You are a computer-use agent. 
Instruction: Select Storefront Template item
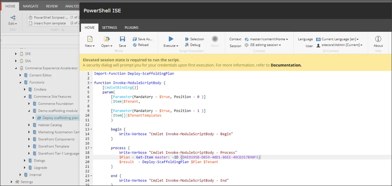(54, 146)
